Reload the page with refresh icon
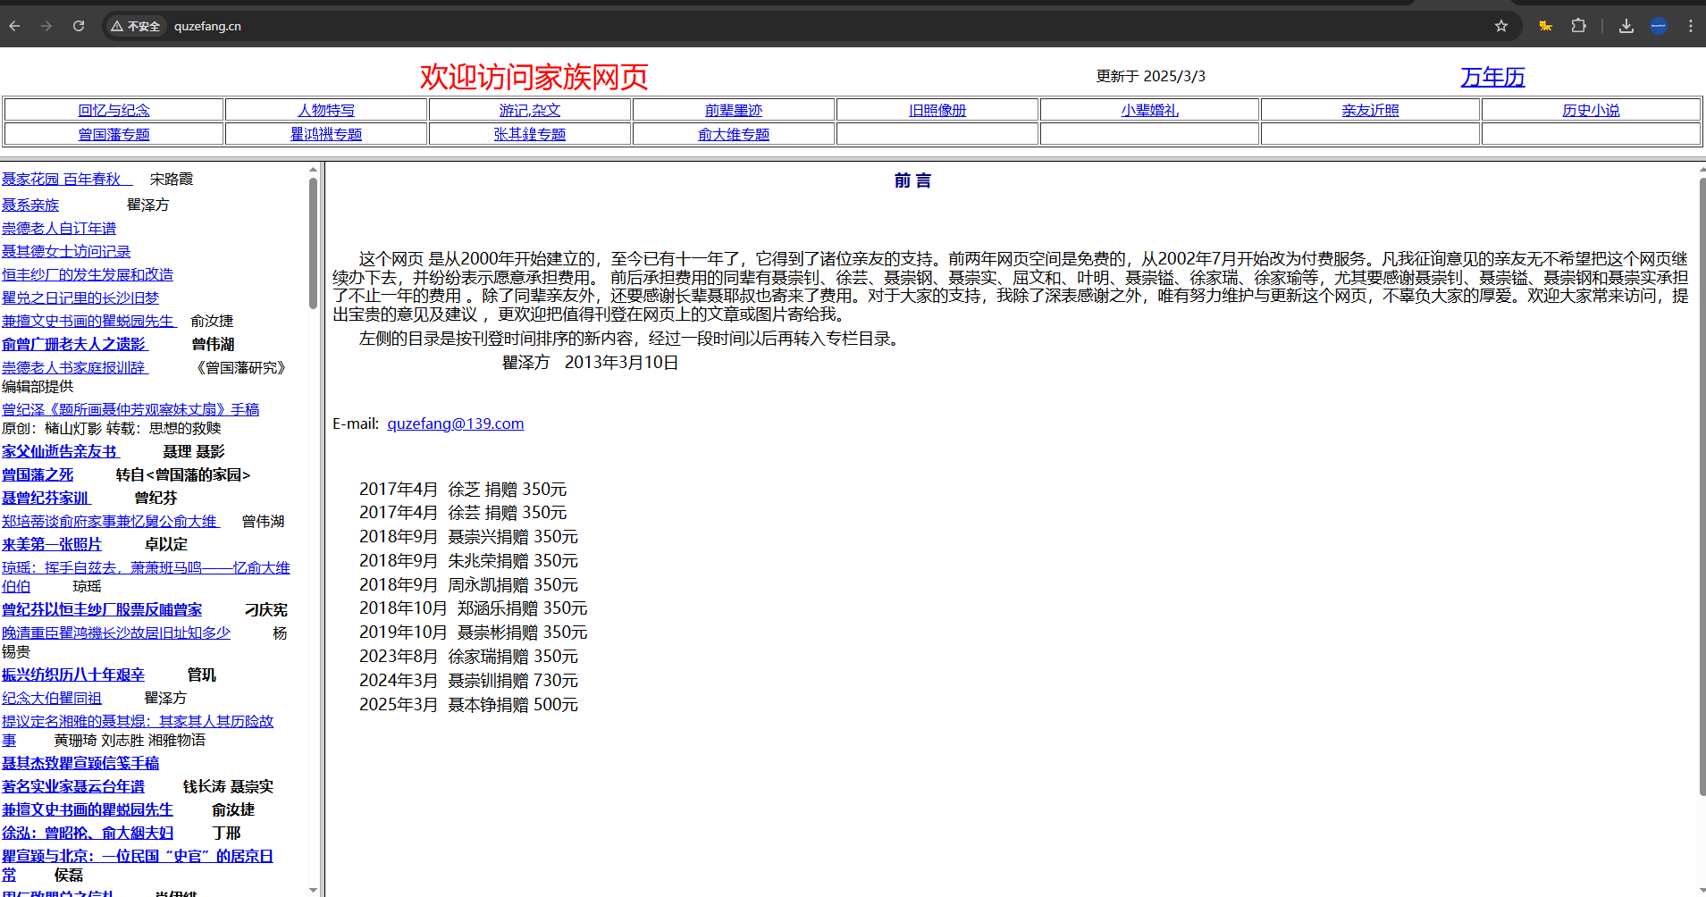Image resolution: width=1706 pixels, height=897 pixels. pos(79,26)
